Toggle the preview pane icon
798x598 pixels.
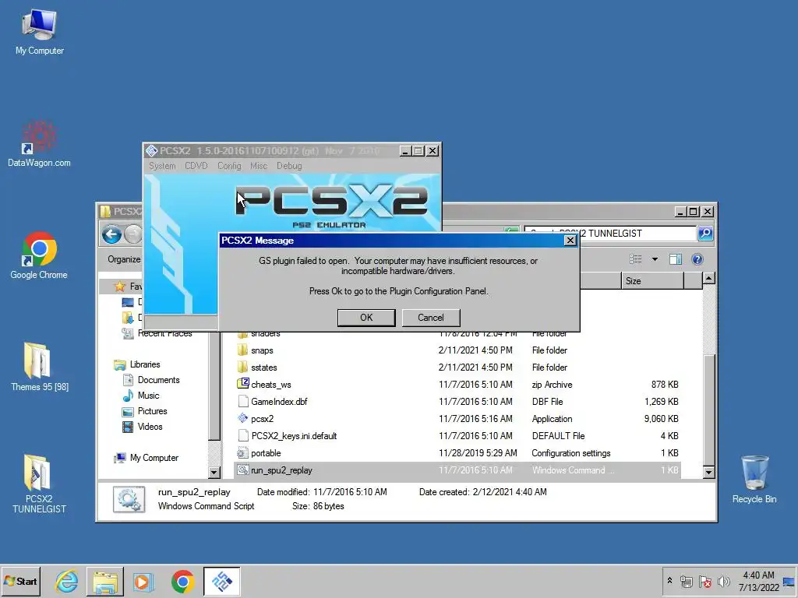[x=676, y=259]
